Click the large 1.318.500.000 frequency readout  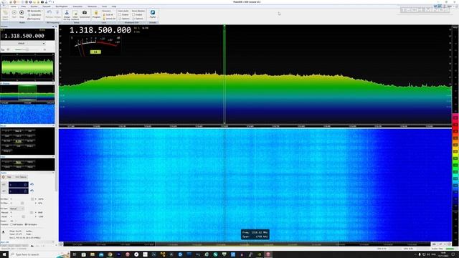click(x=100, y=30)
